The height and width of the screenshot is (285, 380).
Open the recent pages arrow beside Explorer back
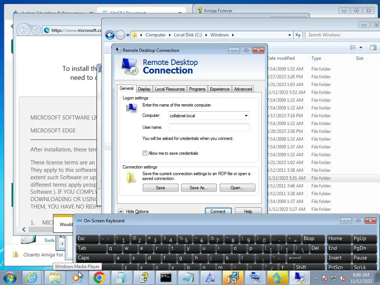tap(128, 35)
